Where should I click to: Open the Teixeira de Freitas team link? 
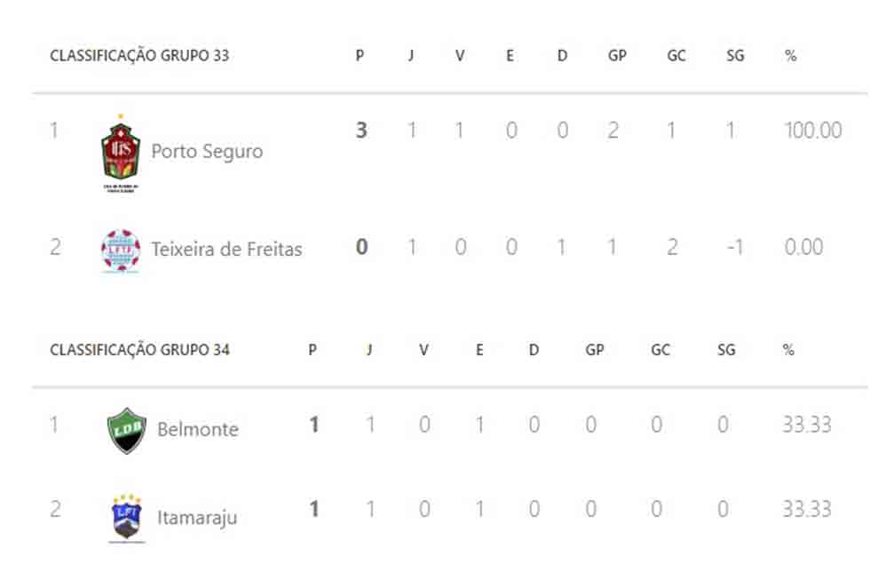coord(226,250)
